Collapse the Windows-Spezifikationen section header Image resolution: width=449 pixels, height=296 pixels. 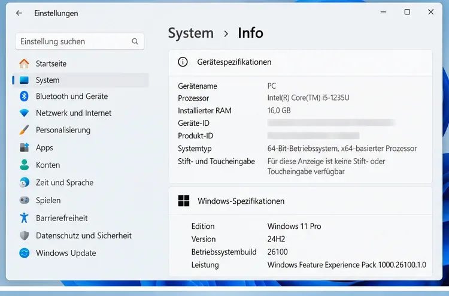[x=301, y=201]
